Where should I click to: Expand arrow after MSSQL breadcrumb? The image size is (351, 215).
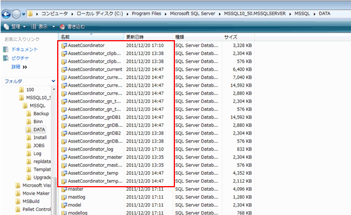coord(314,14)
